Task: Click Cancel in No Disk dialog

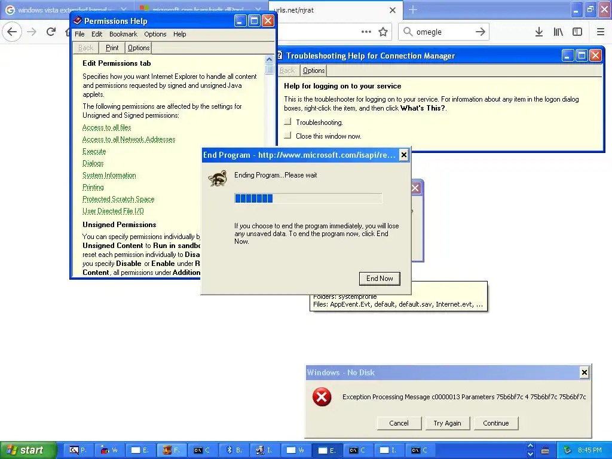Action: tap(399, 423)
